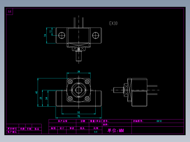Select the upper-left flange bolt hole
This screenshot has width=190, height=142.
(x=70, y=82)
